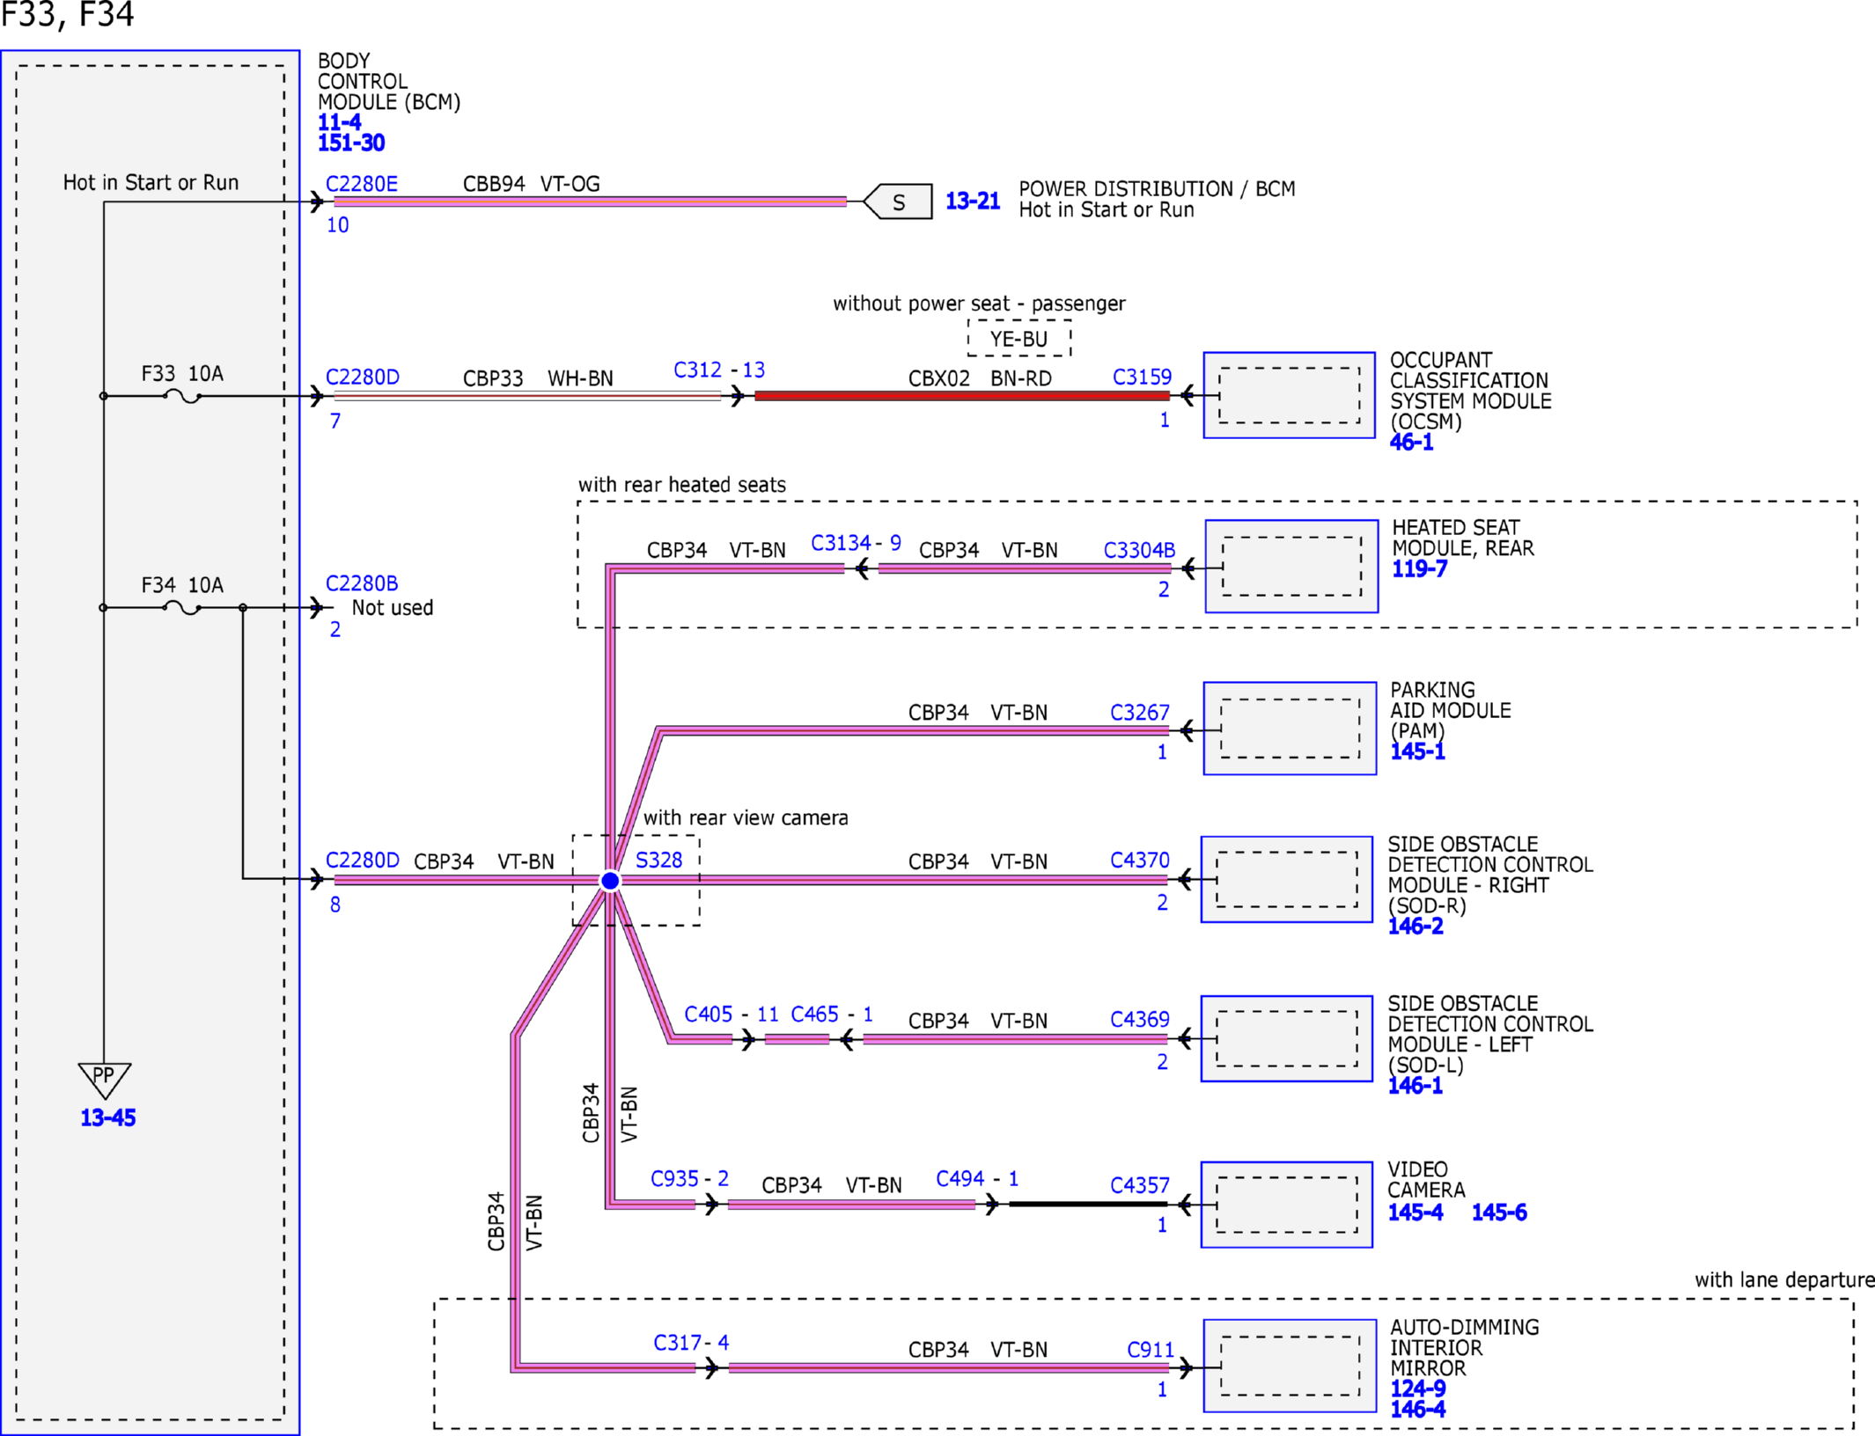
Task: Open BCM reference 11-4
Action: [x=339, y=122]
